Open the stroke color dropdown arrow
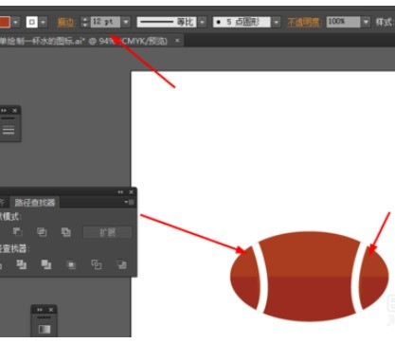The image size is (395, 343). (44, 22)
